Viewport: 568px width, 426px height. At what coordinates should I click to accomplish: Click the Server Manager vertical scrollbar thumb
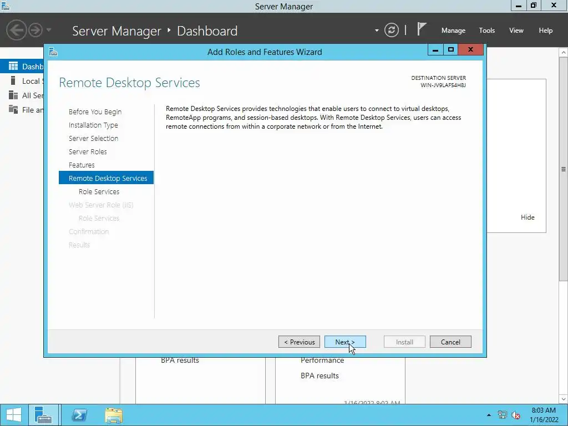(564, 169)
